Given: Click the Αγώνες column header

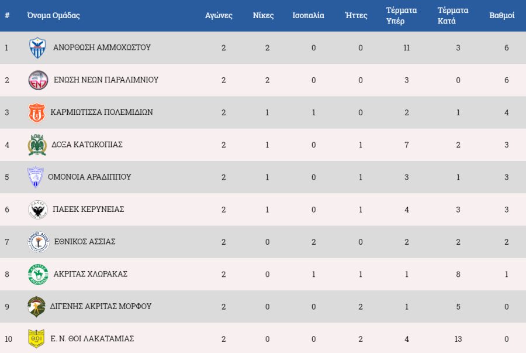Looking at the screenshot, I should coord(219,15).
